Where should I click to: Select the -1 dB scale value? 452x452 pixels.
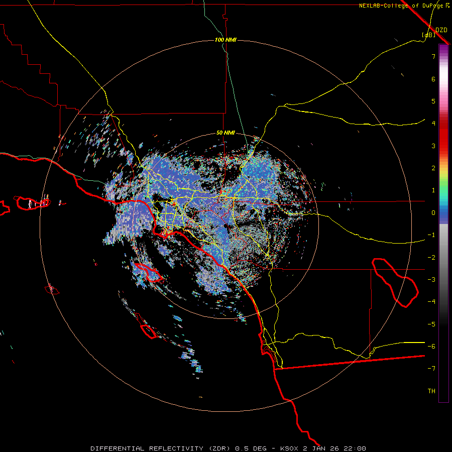431,235
